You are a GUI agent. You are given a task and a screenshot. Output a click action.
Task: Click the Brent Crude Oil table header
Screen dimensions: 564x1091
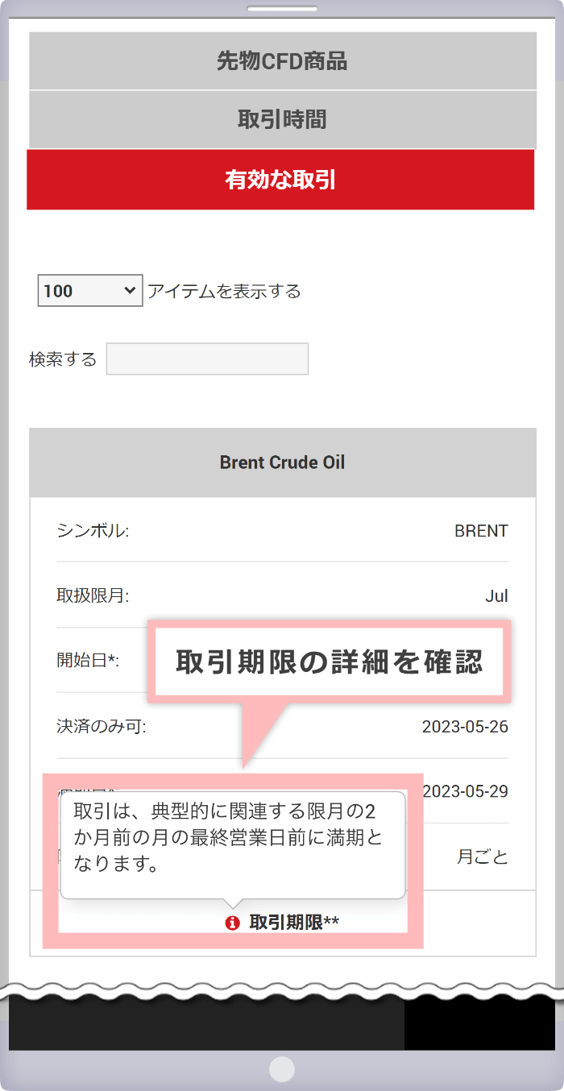pos(282,463)
